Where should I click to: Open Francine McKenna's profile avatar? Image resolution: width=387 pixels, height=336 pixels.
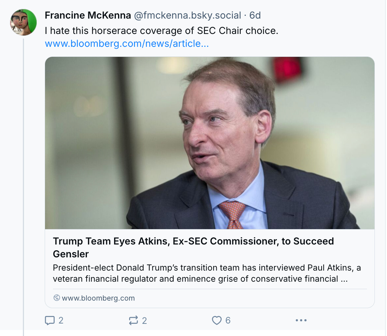point(23,22)
